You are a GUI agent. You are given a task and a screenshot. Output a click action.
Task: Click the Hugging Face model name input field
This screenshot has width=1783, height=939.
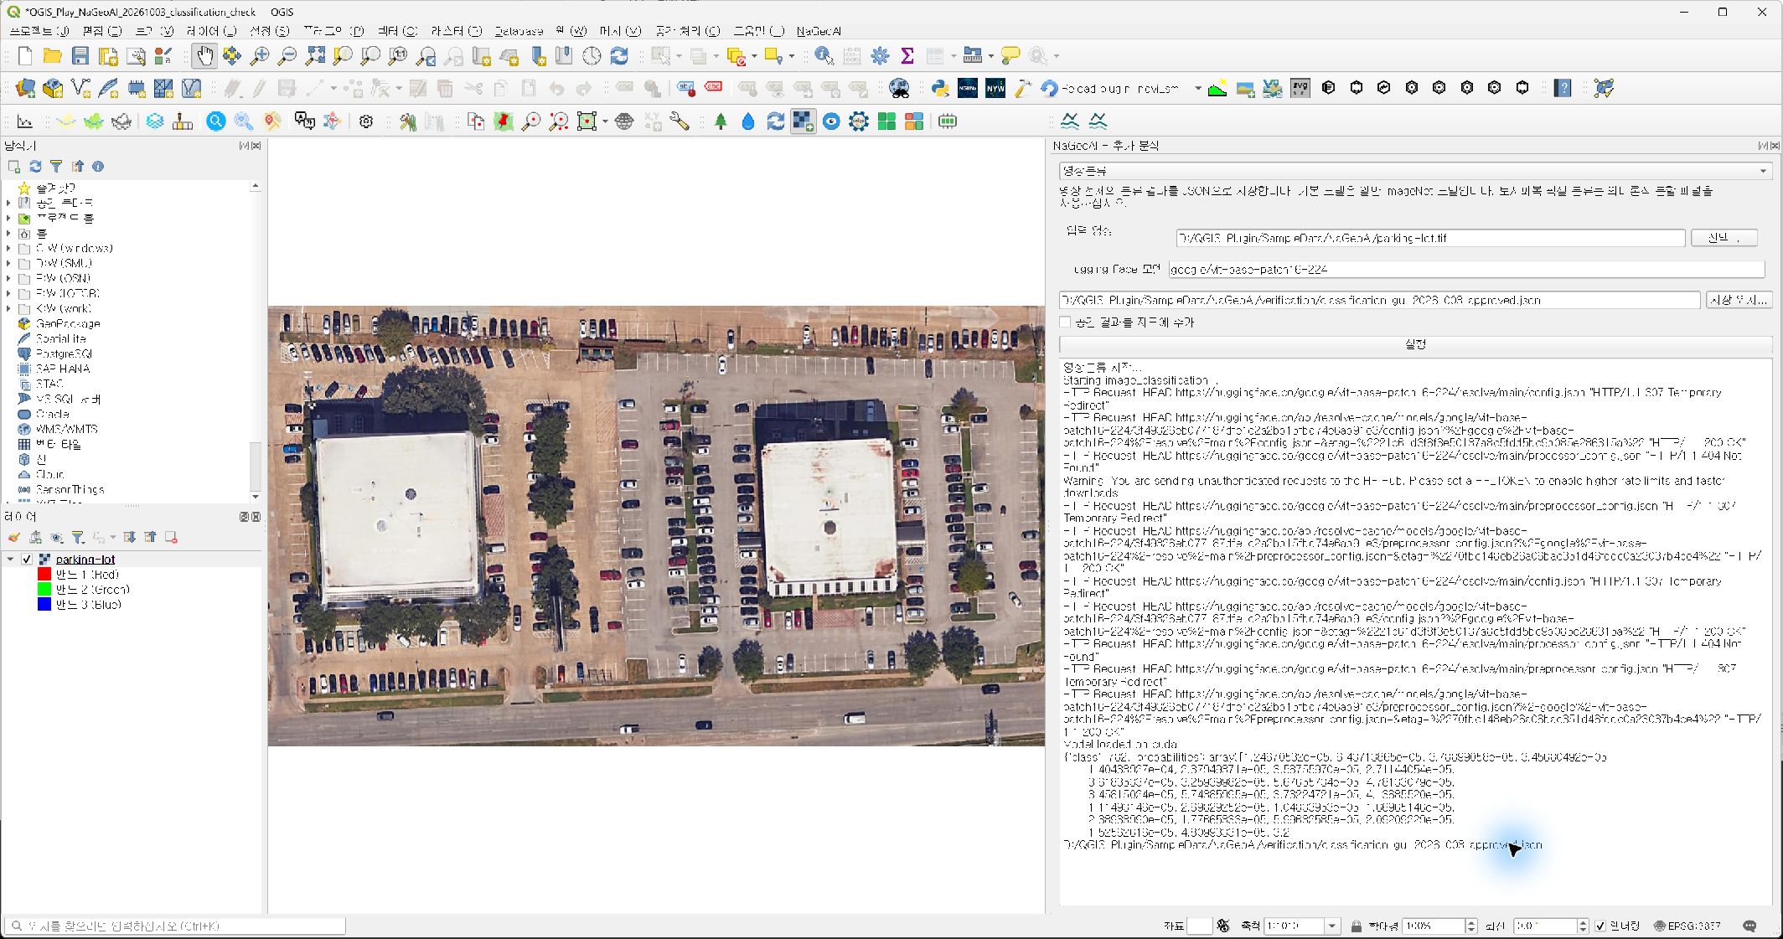(x=1466, y=269)
